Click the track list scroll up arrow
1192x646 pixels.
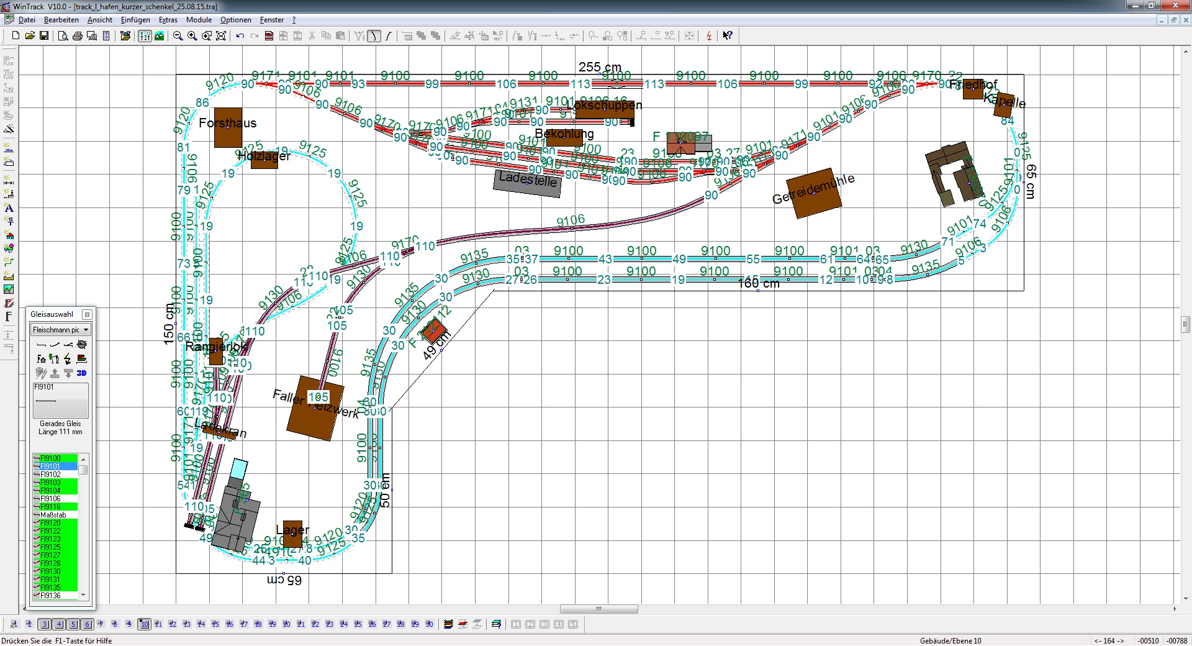pyautogui.click(x=83, y=458)
